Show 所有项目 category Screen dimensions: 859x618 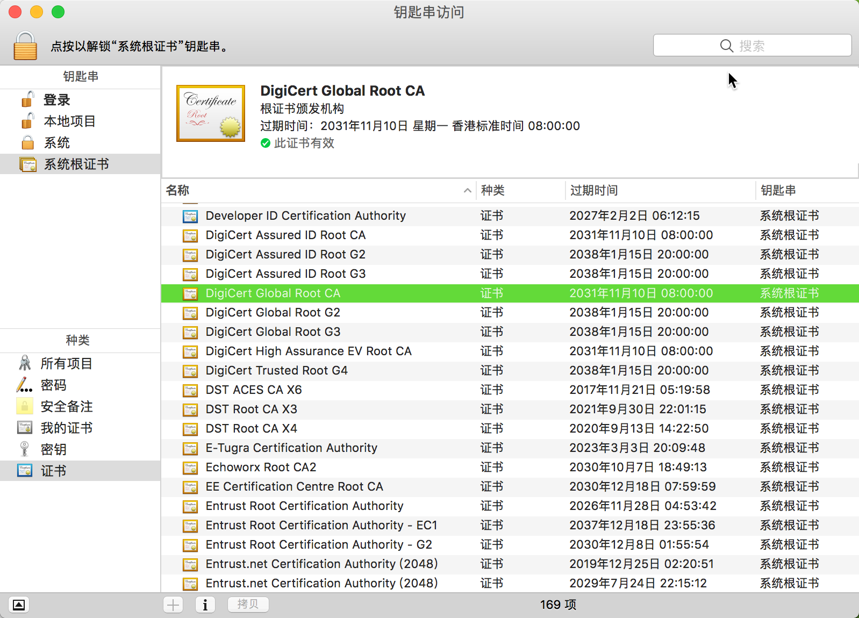80,364
